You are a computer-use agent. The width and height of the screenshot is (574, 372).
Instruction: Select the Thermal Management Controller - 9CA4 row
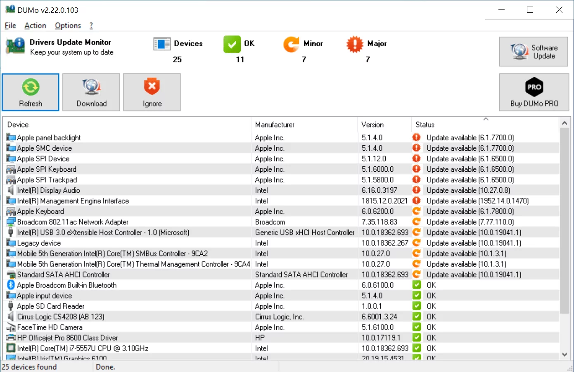[282, 264]
